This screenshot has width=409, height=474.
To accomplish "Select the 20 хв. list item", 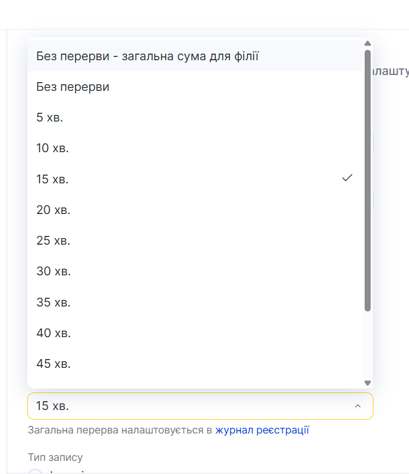I will 53,210.
